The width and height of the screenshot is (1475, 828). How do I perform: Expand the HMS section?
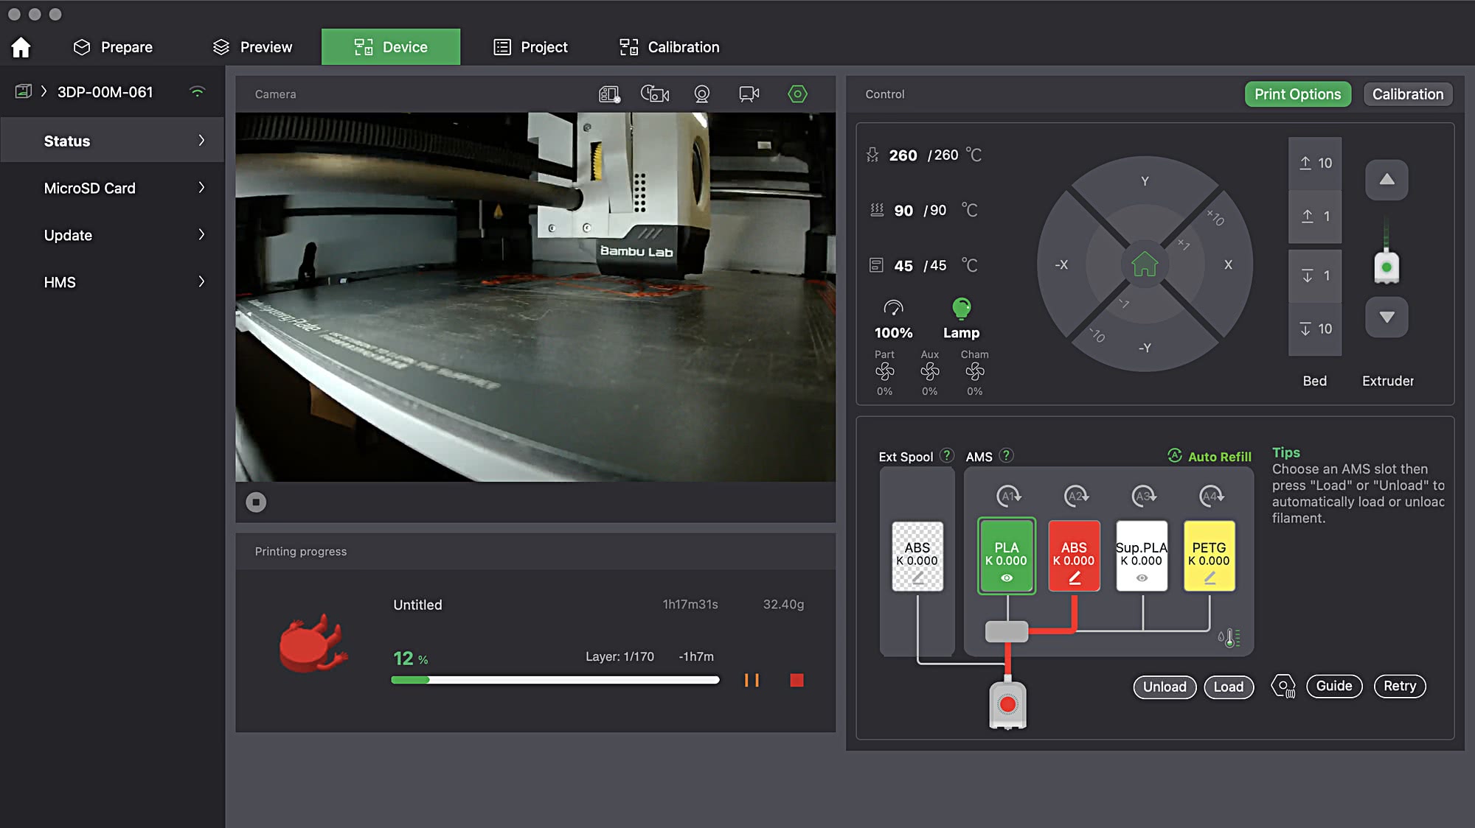(112, 282)
